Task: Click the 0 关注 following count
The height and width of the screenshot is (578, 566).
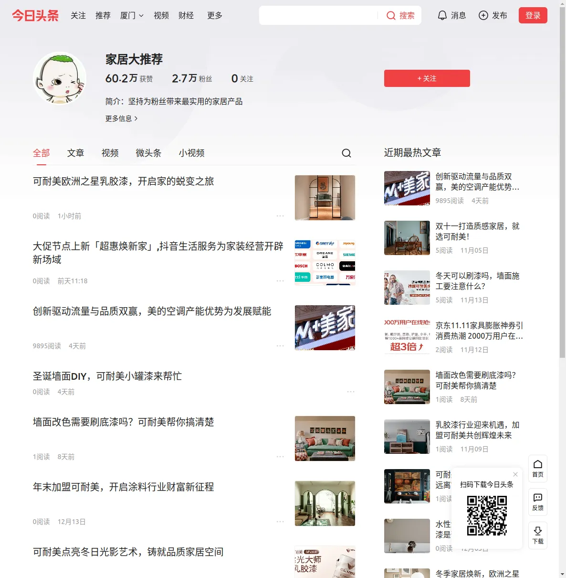Action: coord(242,78)
